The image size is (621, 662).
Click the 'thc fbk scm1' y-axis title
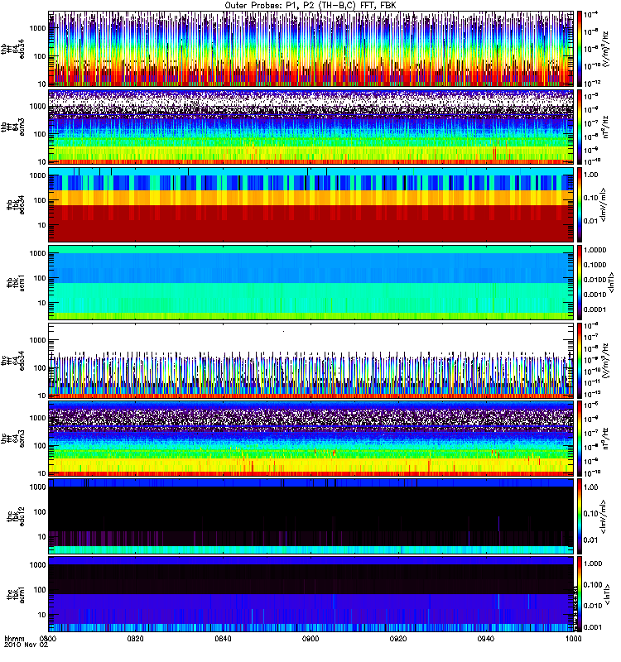15,594
